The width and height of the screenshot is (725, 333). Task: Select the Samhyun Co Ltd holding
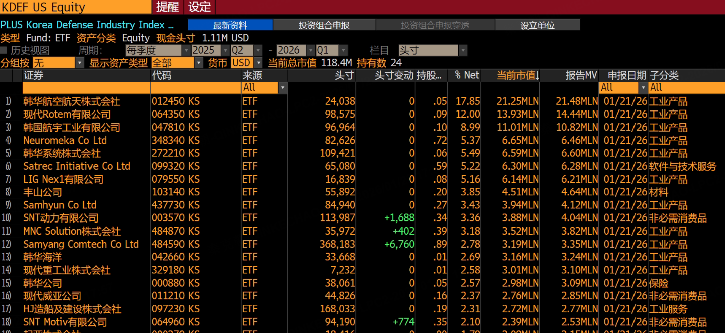click(x=59, y=205)
